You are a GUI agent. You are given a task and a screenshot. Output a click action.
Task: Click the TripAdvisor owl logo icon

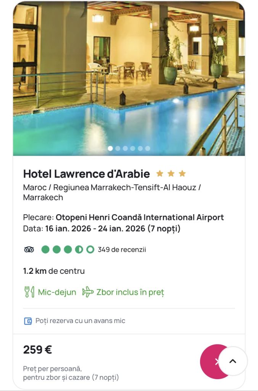click(x=29, y=250)
